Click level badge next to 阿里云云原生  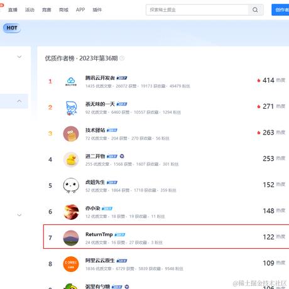coord(122,261)
